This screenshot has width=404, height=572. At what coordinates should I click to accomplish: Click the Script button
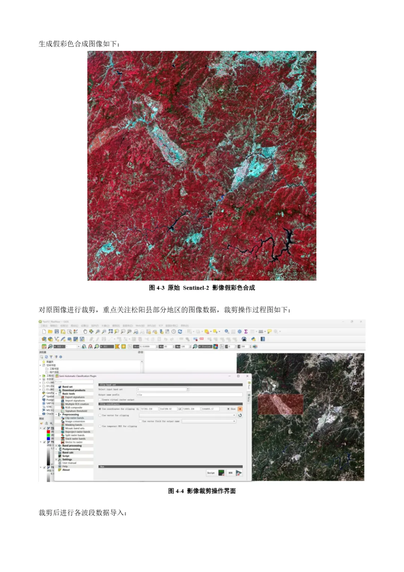pyautogui.click(x=216, y=473)
